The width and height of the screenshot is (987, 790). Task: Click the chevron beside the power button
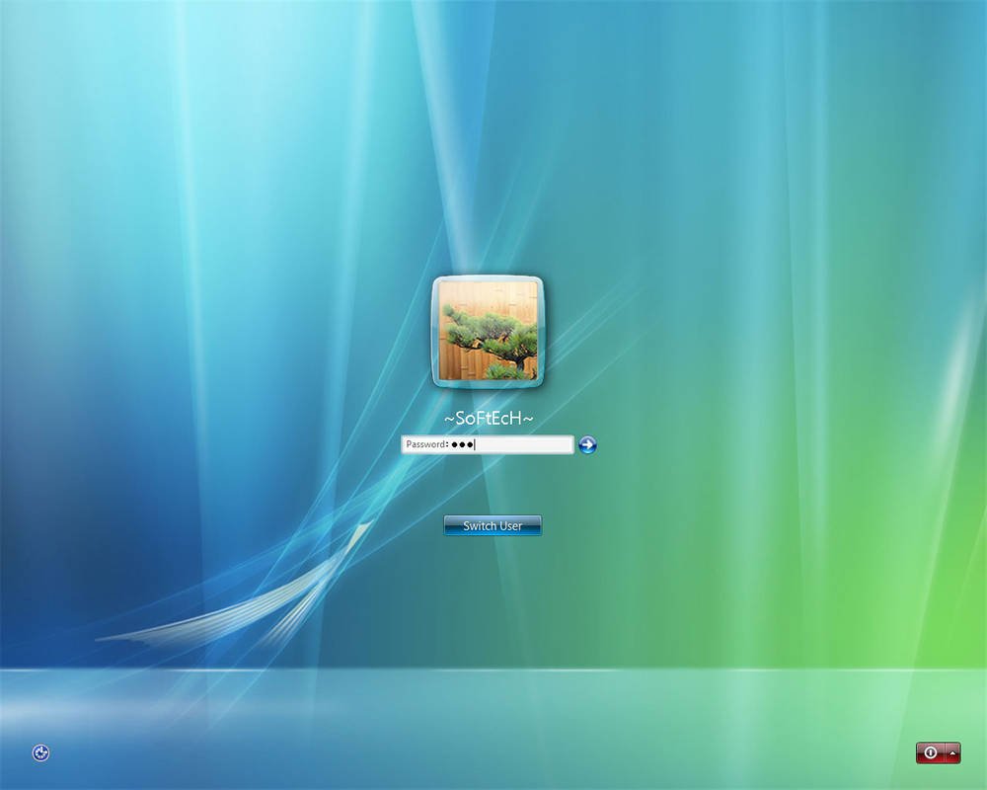coord(953,752)
